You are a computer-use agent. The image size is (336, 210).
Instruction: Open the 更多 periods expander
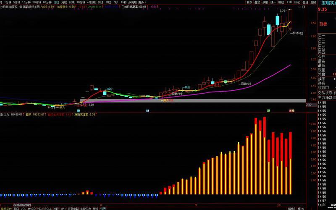click(141, 2)
